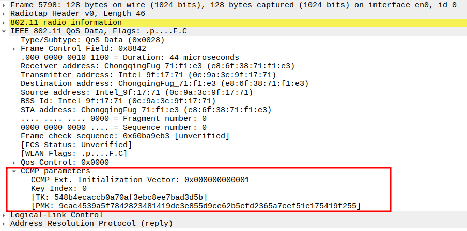Expand the Logical-Link Control arrow
Viewport: 467px width, 231px height.
tap(5, 215)
